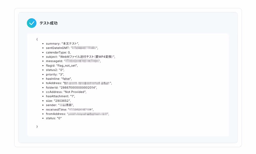This screenshot has width=256, height=154.
Task: Select the fromAddress line
Action: point(77,114)
